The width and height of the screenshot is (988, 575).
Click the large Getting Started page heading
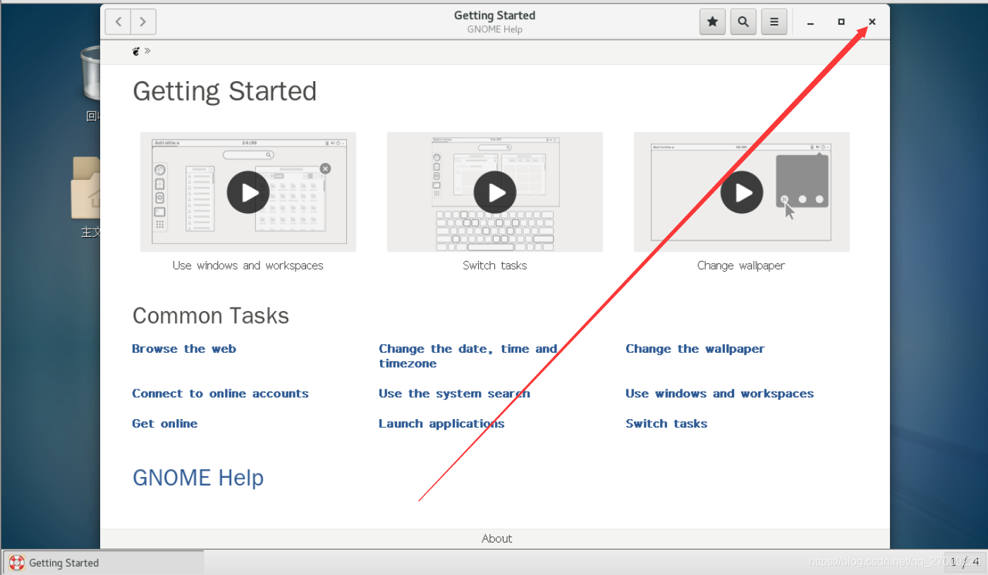[224, 91]
